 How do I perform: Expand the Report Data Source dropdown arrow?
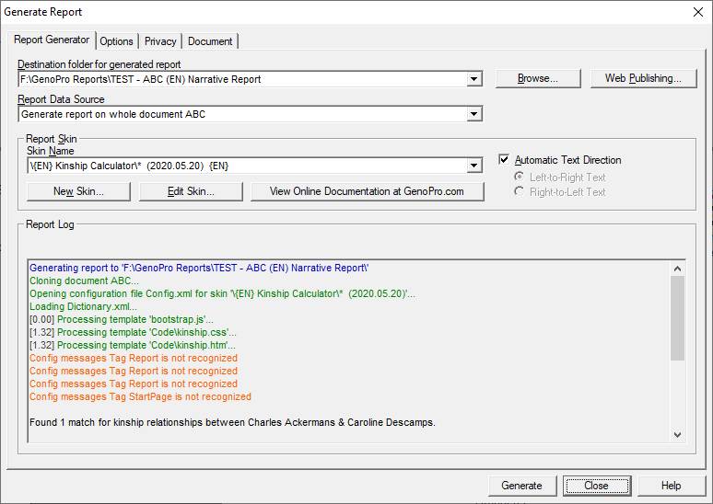(x=473, y=114)
